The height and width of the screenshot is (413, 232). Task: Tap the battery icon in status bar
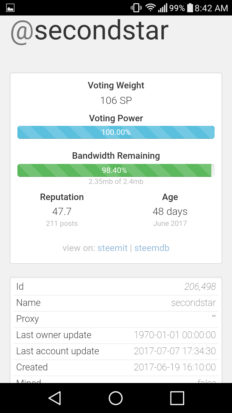pyautogui.click(x=190, y=8)
